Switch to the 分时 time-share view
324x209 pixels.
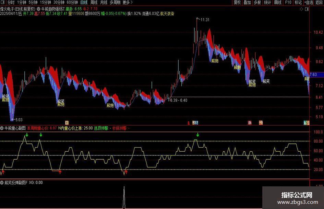(x=11, y=2)
